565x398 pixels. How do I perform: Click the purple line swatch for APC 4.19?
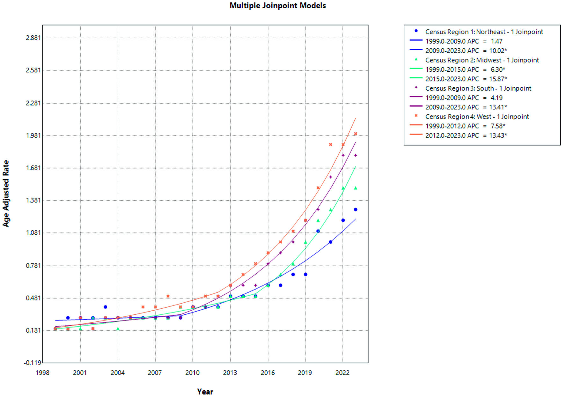pos(416,97)
